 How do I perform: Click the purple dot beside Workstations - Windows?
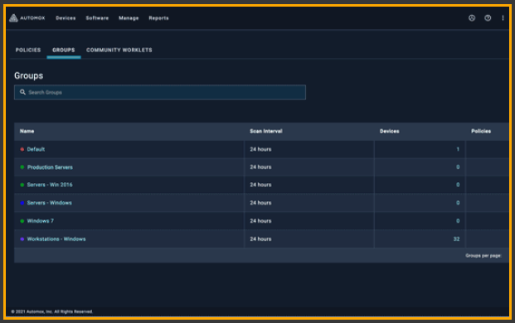point(22,239)
